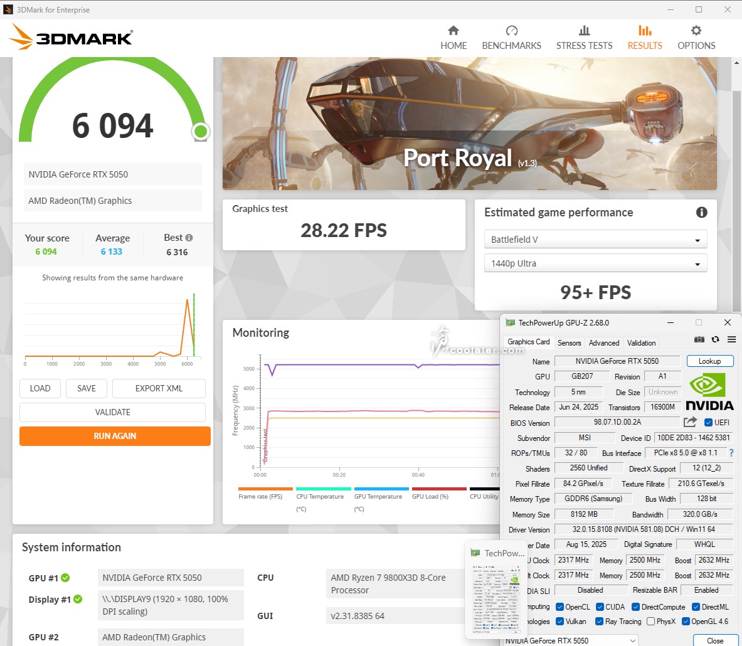Click the Lookup button in GPU-Z
742x646 pixels.
coord(710,361)
